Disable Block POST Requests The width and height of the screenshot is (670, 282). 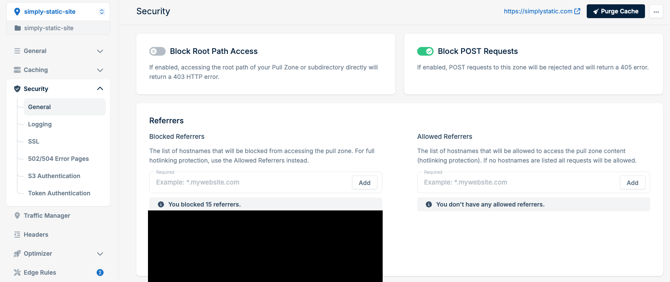pos(425,51)
